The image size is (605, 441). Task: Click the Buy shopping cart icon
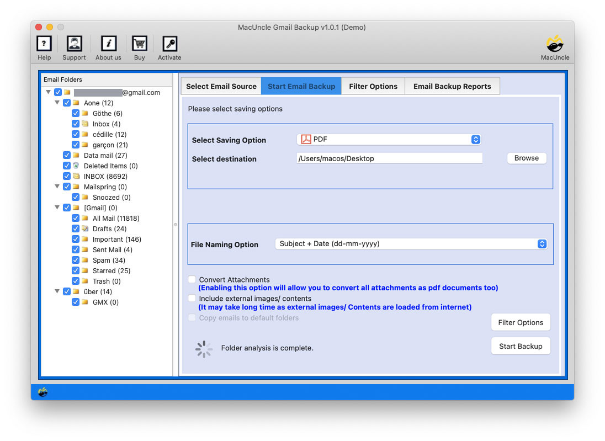(x=139, y=44)
